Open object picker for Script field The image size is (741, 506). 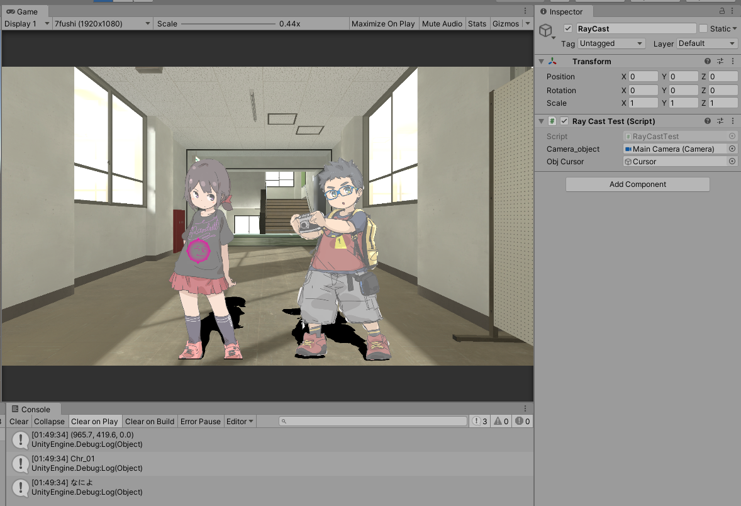(732, 136)
